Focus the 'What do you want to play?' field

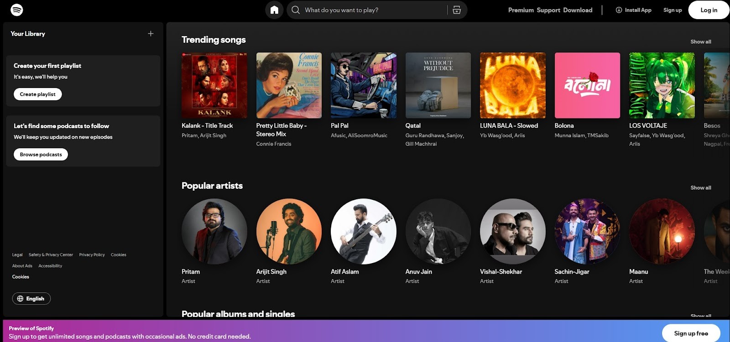point(374,10)
